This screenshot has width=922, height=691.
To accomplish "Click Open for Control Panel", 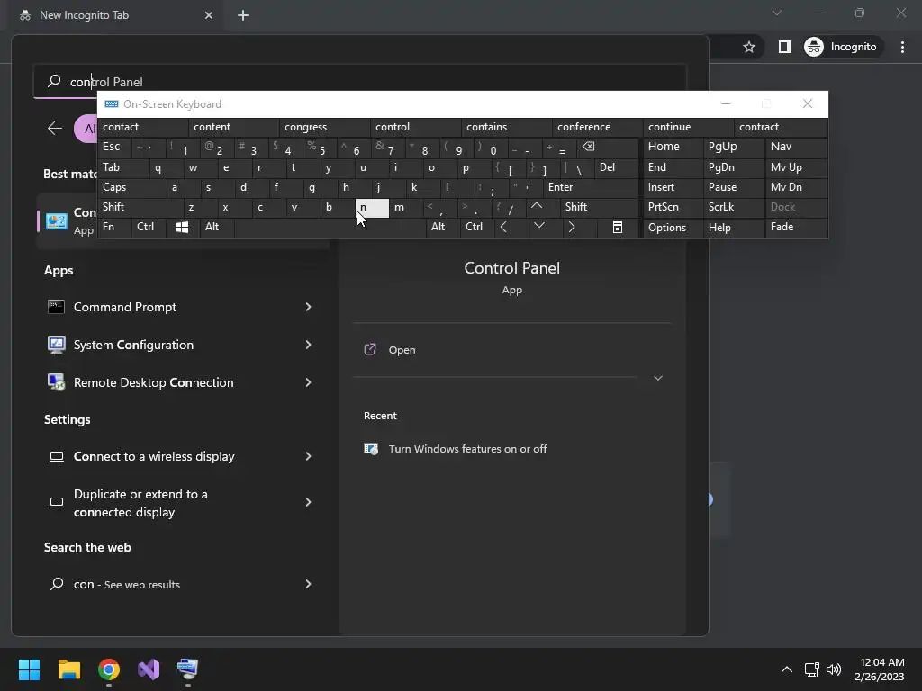I will click(402, 350).
